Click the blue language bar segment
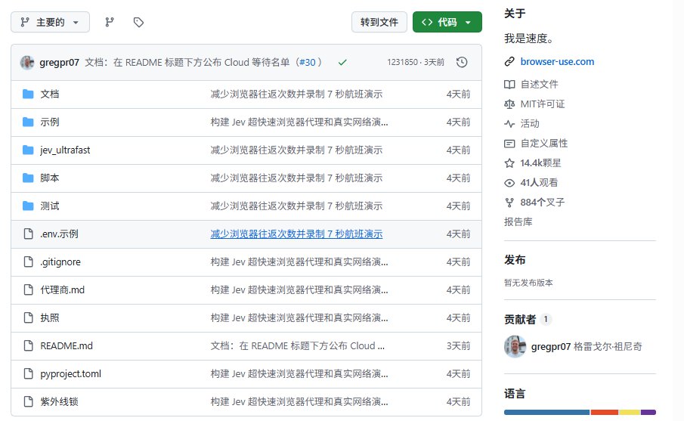 546,412
